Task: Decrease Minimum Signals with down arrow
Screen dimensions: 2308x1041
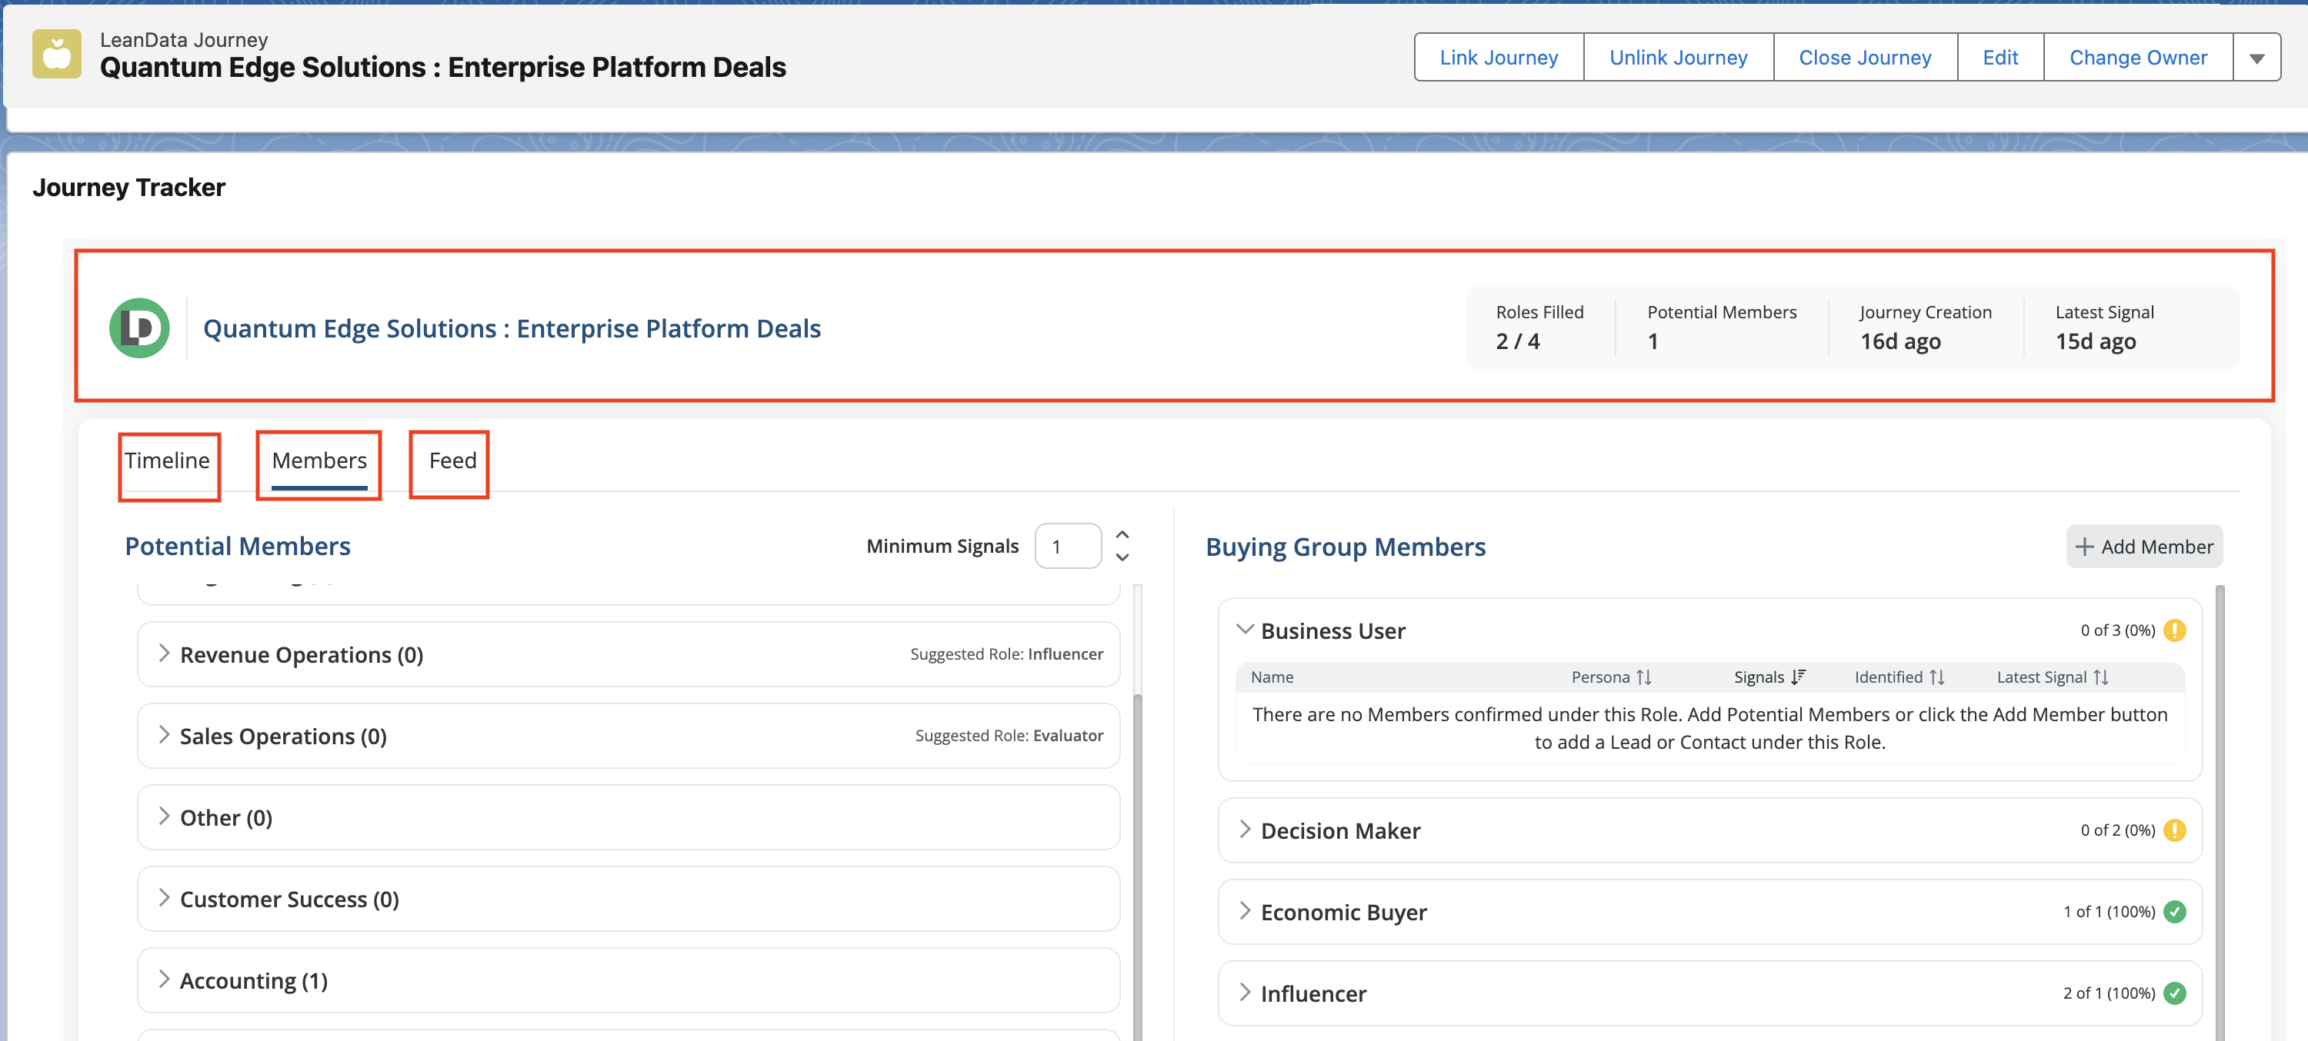Action: (x=1122, y=557)
